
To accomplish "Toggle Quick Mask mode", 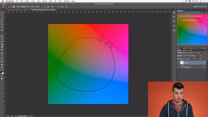I will coord(2,76).
